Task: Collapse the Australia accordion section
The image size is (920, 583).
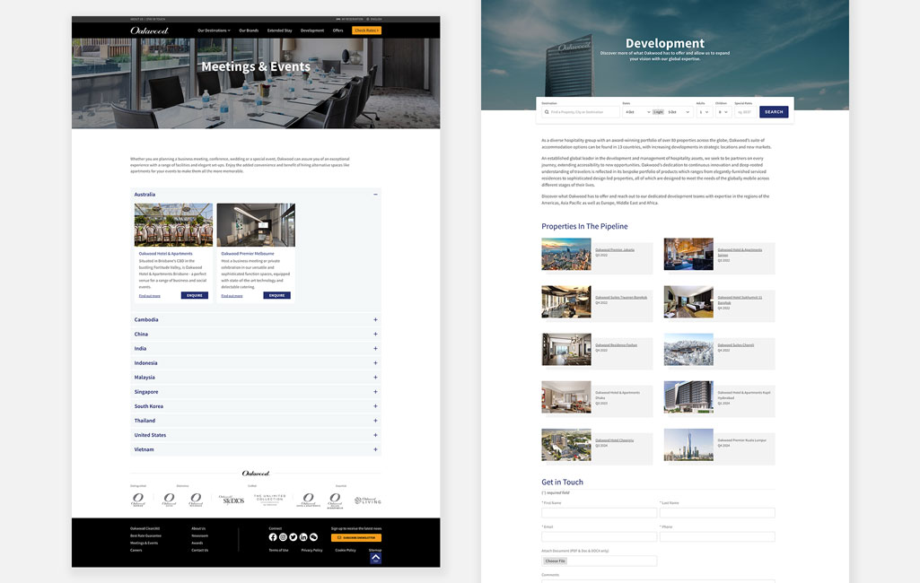Action: pos(375,195)
